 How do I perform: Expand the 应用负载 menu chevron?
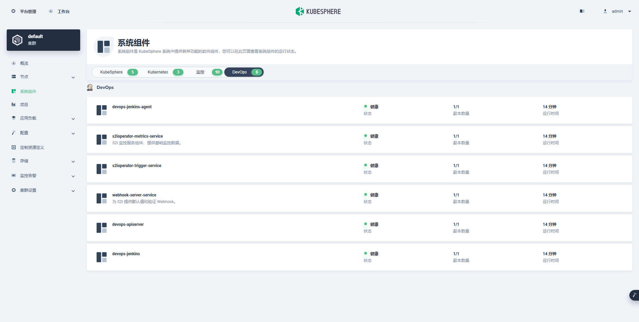coord(73,119)
